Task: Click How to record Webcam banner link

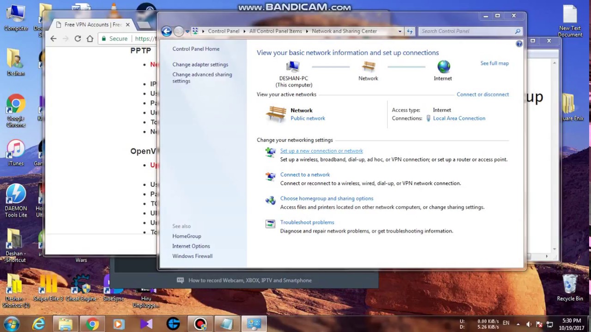Action: 250,280
